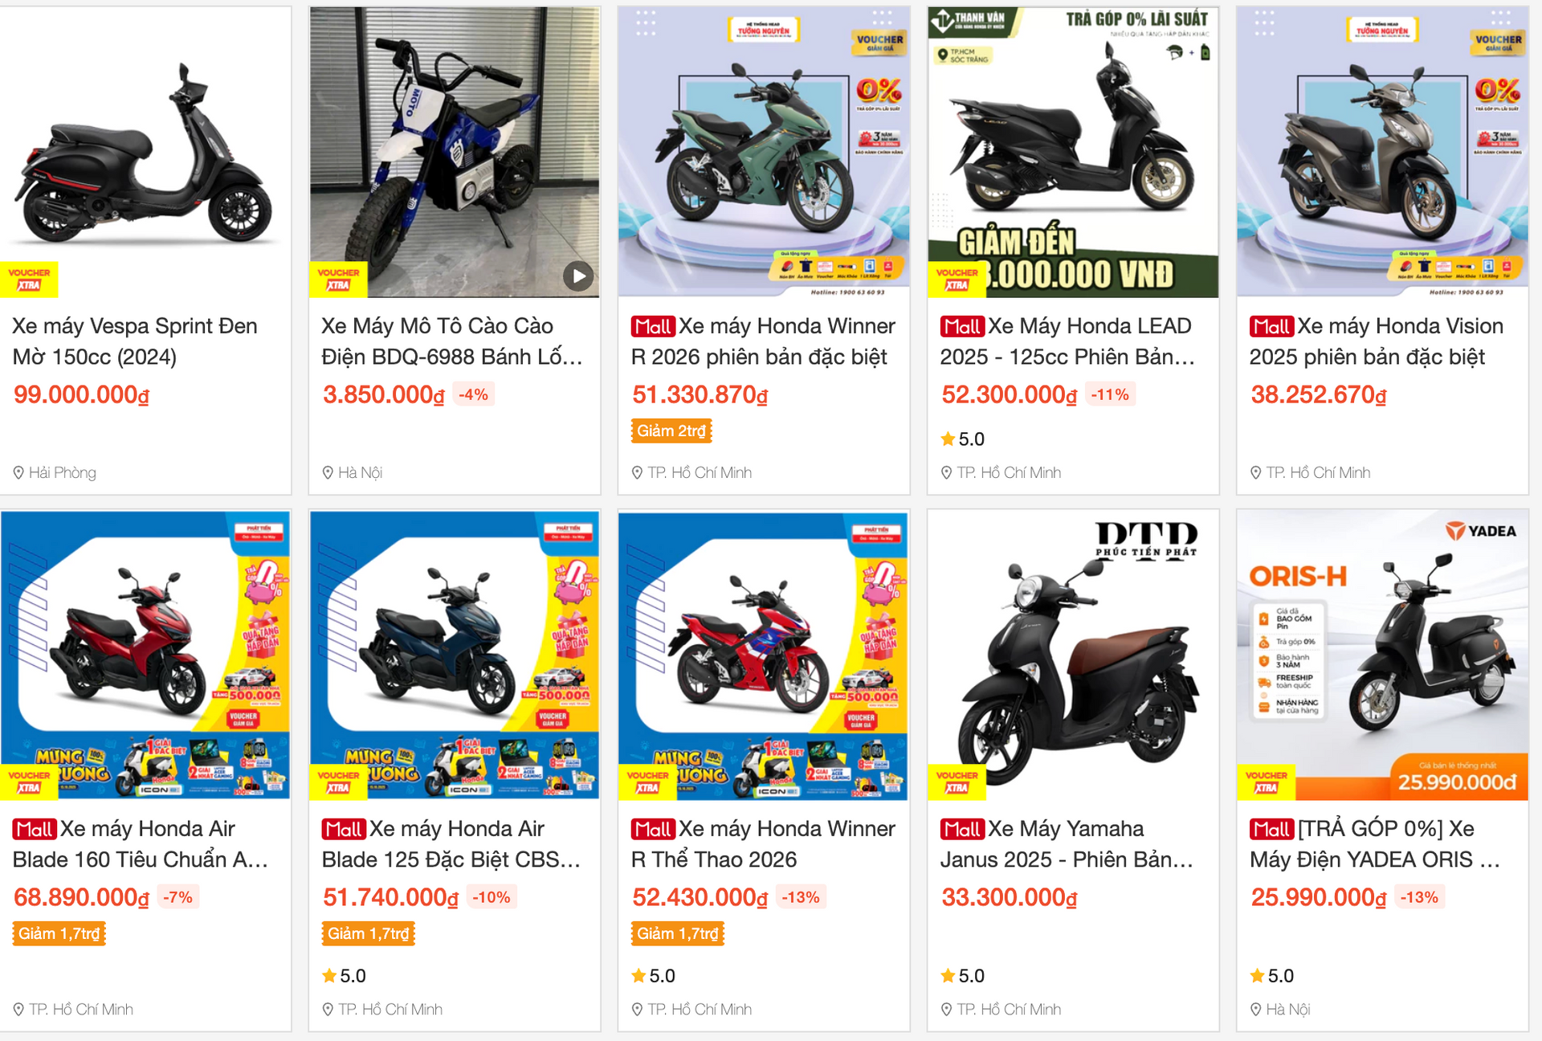This screenshot has width=1542, height=1041.
Task: Play video on Mô Tô Cào Cào listing
Action: point(578,276)
